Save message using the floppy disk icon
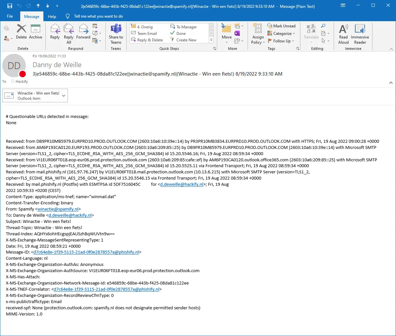This screenshot has width=396, height=336. click(x=9, y=6)
